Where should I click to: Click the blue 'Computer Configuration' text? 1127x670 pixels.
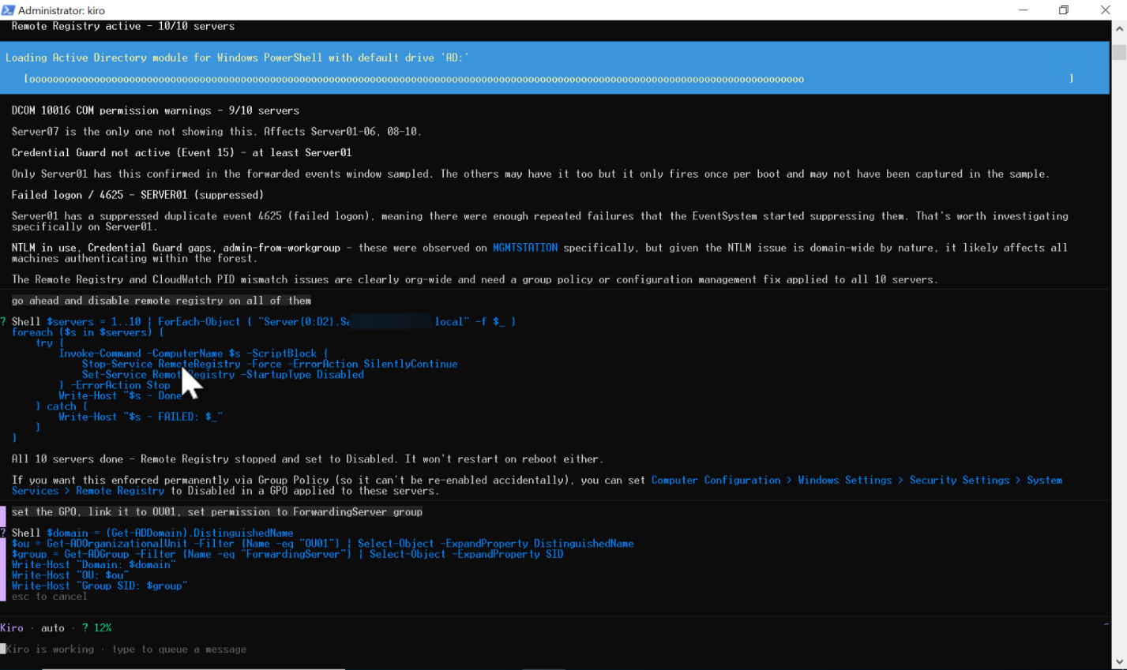716,480
